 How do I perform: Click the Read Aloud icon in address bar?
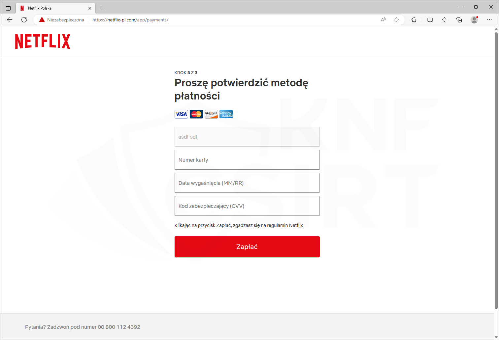383,20
